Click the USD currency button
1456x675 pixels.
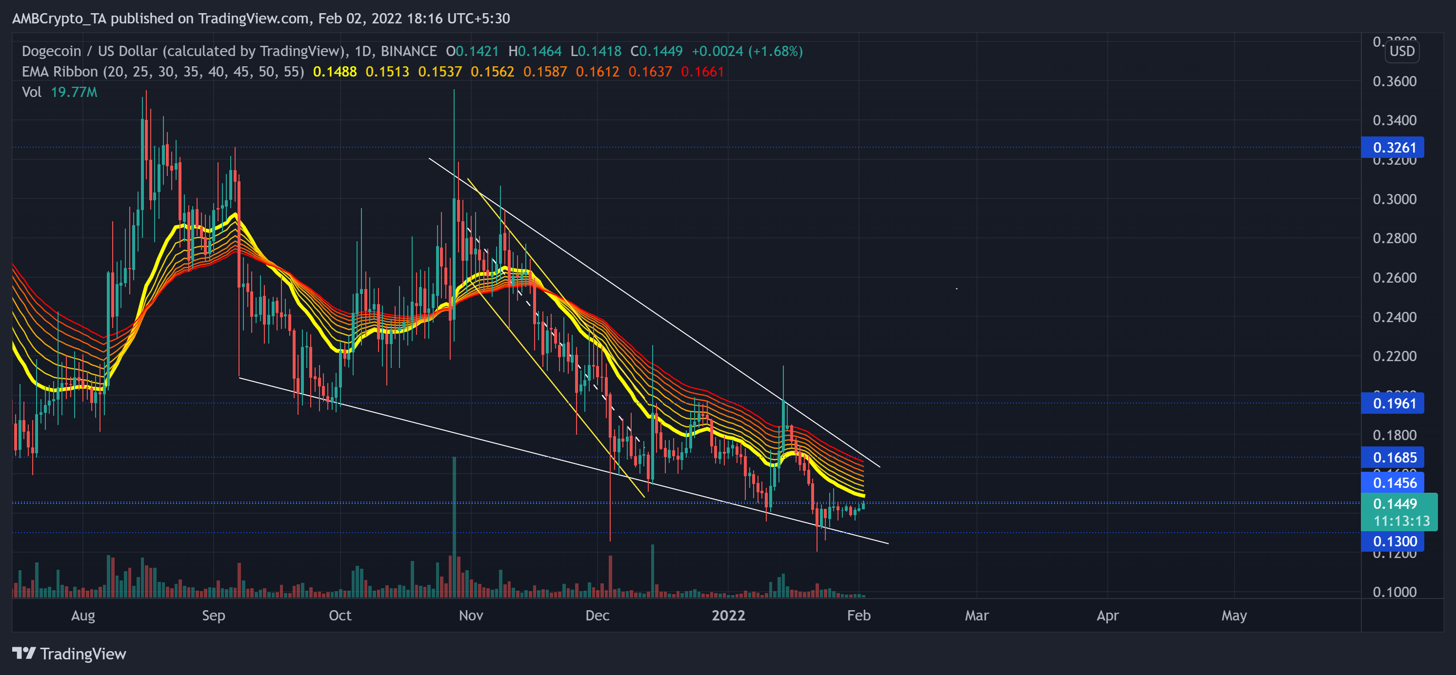pos(1402,51)
